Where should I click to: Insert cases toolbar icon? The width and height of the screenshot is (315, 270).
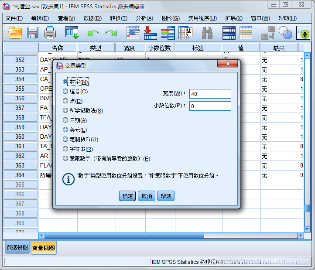pos(229,33)
